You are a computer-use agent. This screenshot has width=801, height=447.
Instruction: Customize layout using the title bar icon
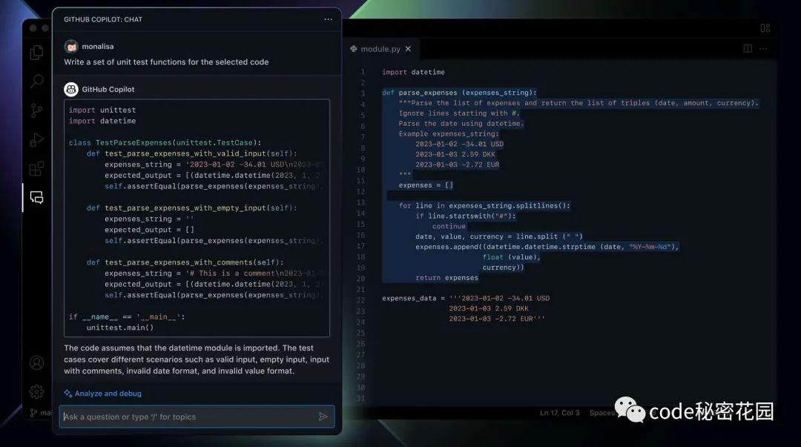click(765, 28)
